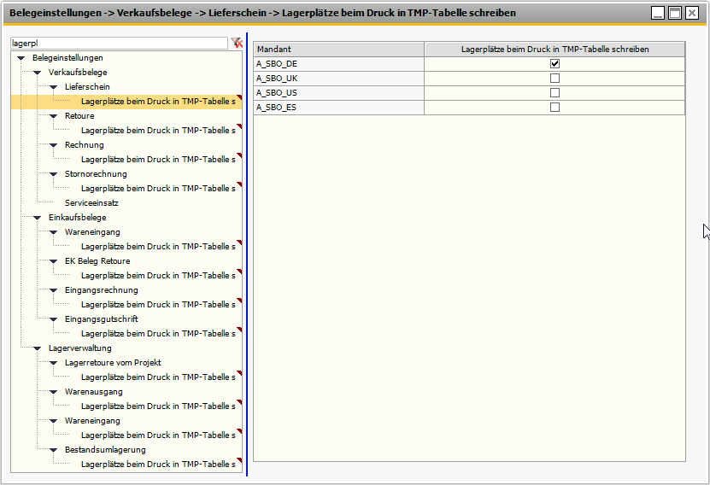Select Lagerplätze setting under Bestandsumlagerung
This screenshot has width=710, height=485.
pyautogui.click(x=157, y=465)
